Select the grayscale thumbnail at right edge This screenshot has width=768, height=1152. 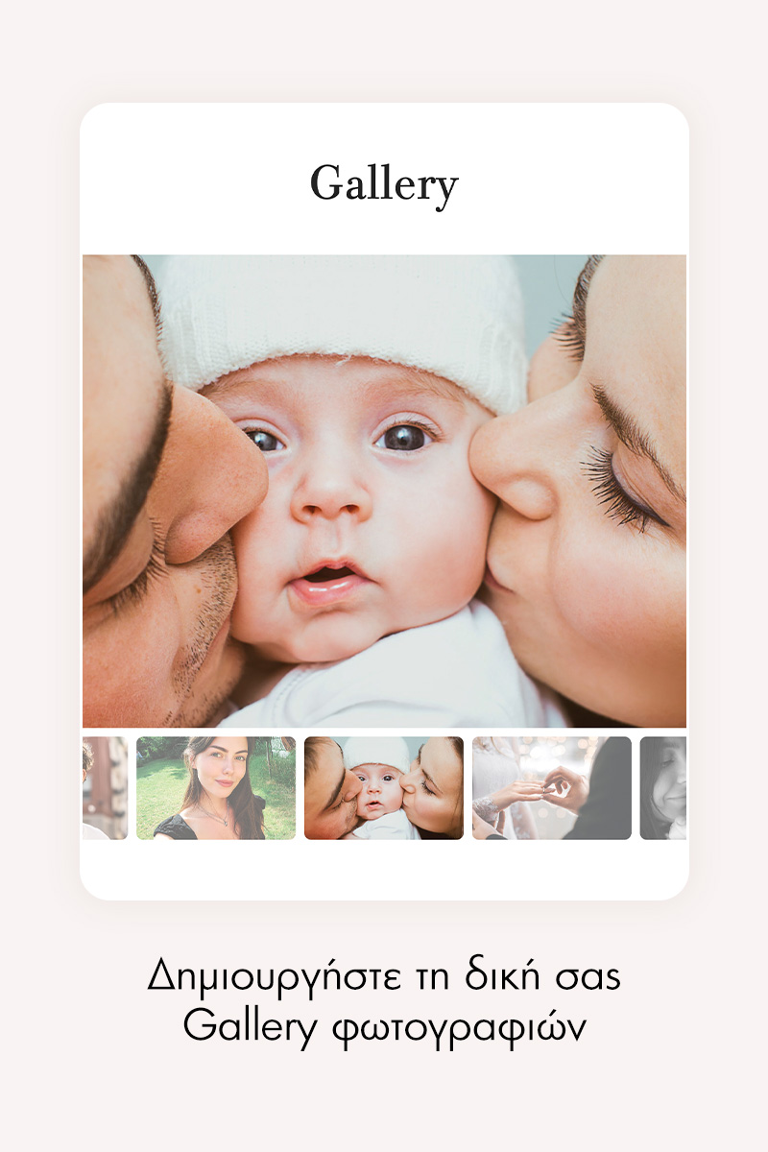pyautogui.click(x=663, y=788)
